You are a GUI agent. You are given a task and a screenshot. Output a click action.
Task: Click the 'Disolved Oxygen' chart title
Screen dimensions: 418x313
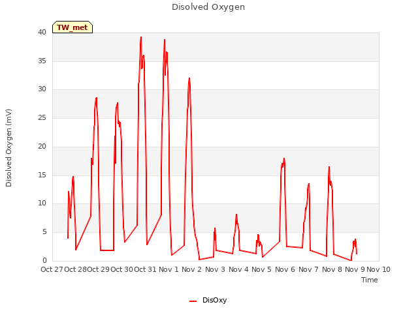208,7
